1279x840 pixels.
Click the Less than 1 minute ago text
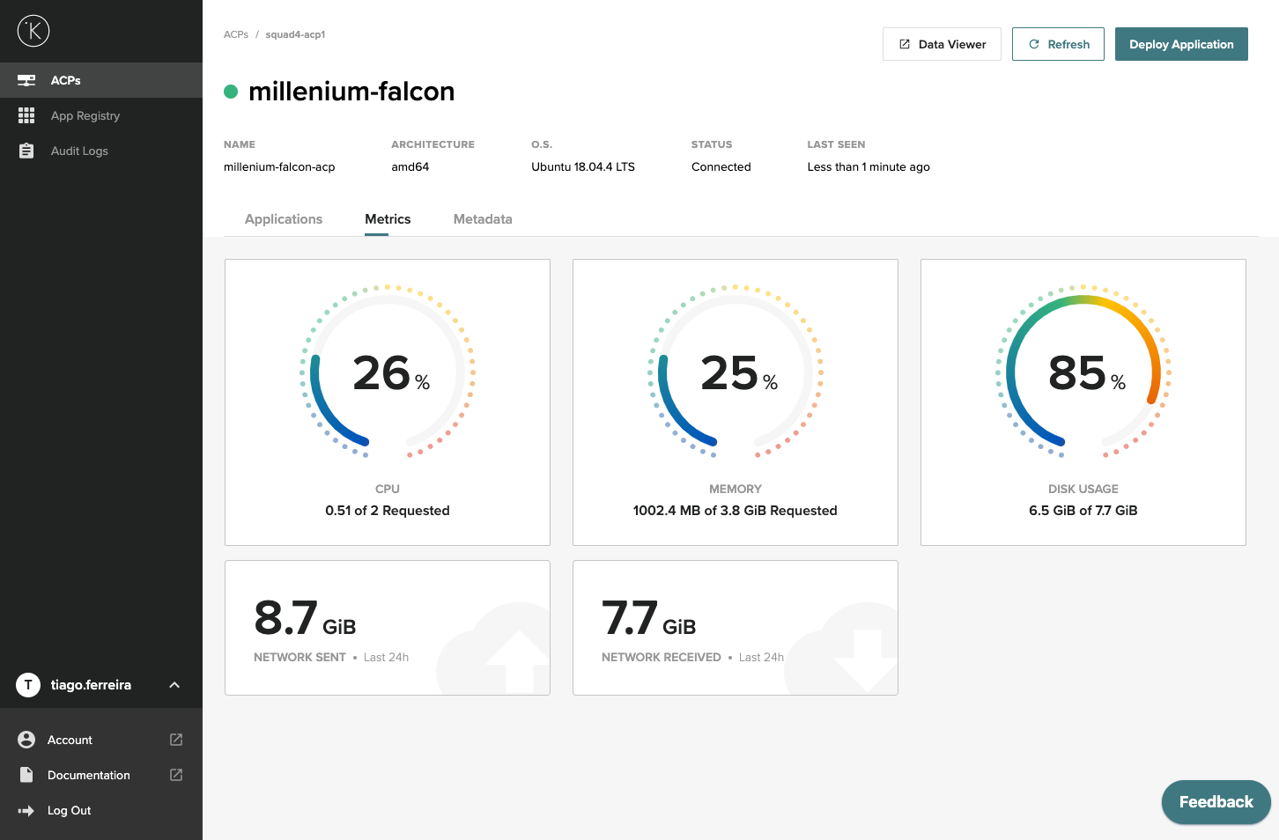coord(869,166)
